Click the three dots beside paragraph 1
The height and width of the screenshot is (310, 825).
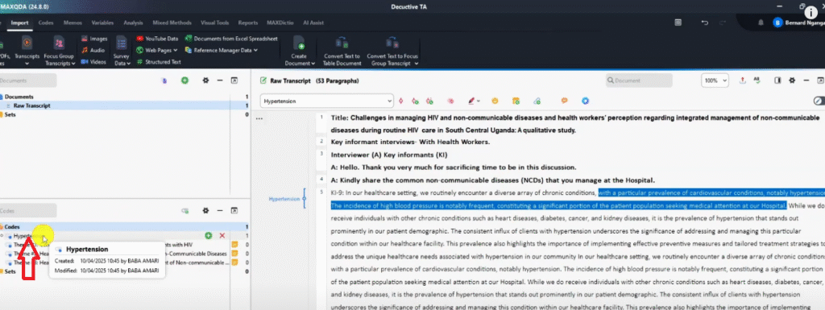[259, 119]
